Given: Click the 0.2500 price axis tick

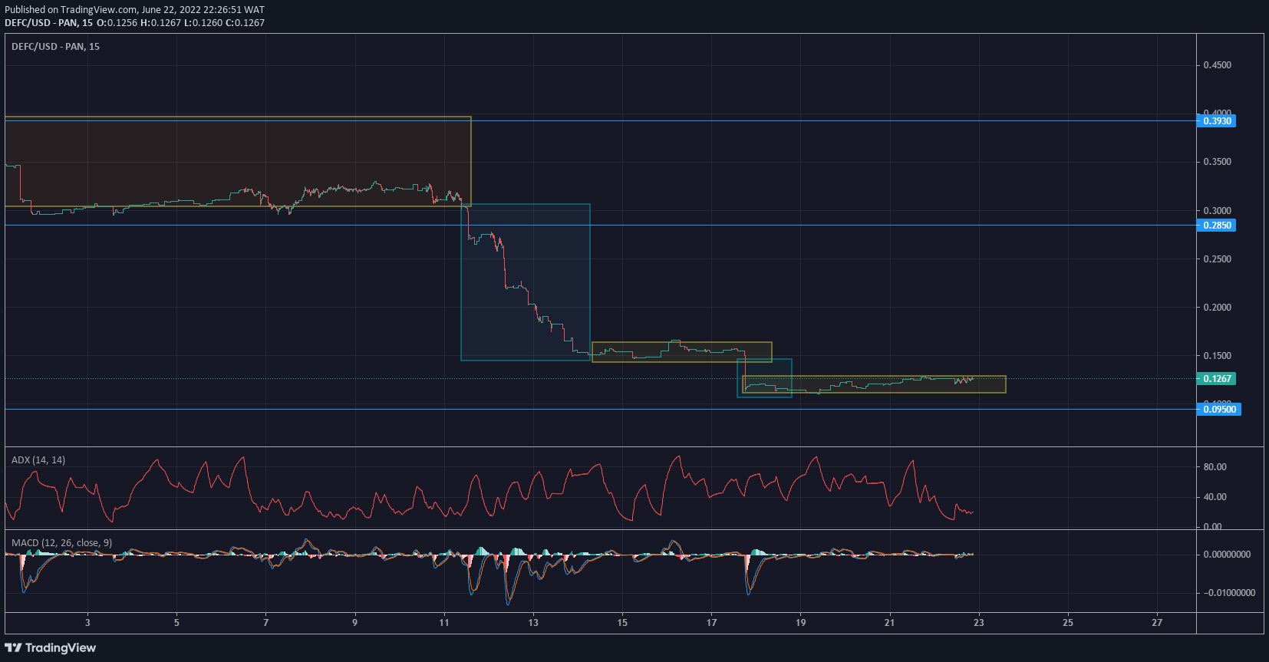Looking at the screenshot, I should [1217, 259].
